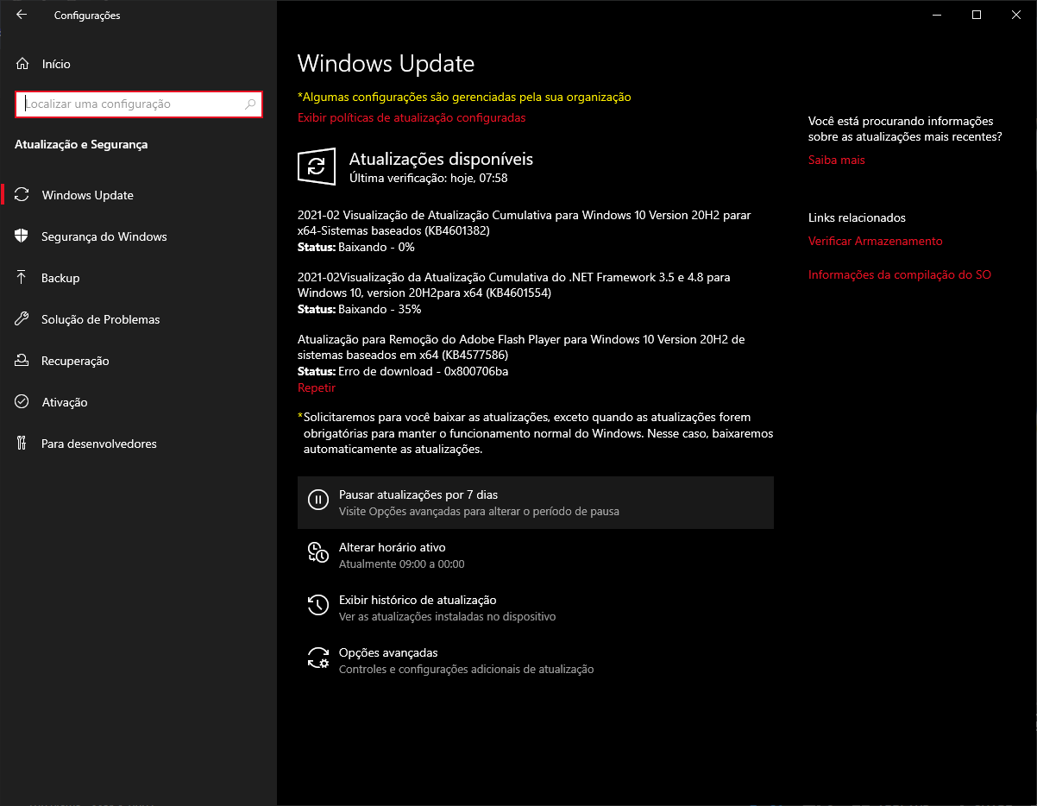Go to Segurança do Windows
1037x806 pixels.
(x=138, y=236)
